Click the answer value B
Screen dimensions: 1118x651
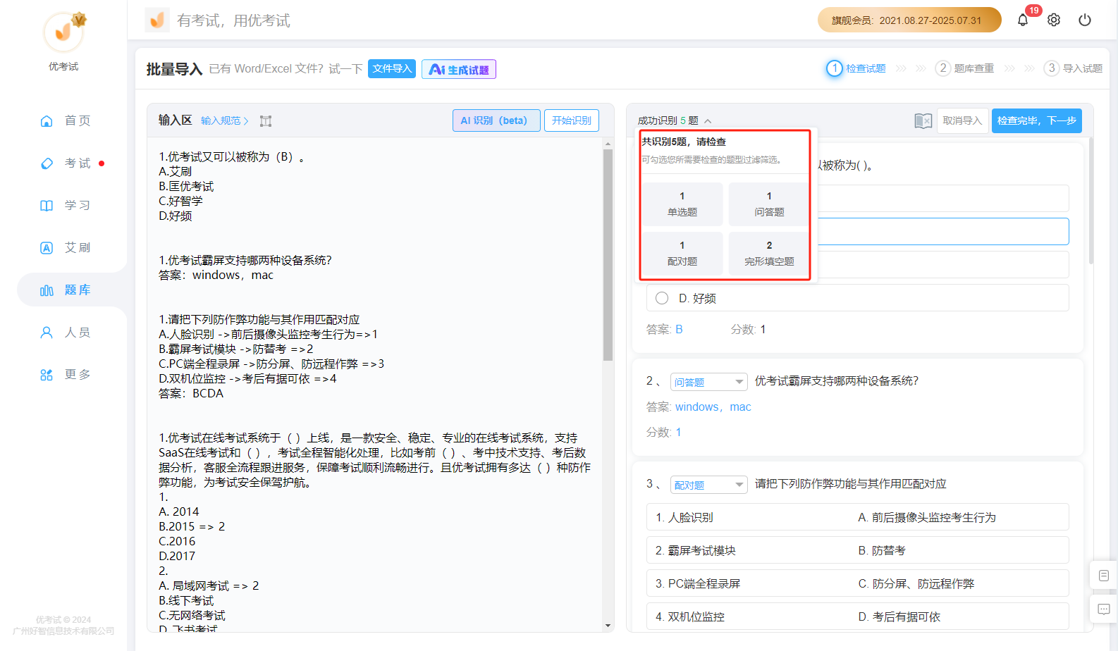(679, 330)
